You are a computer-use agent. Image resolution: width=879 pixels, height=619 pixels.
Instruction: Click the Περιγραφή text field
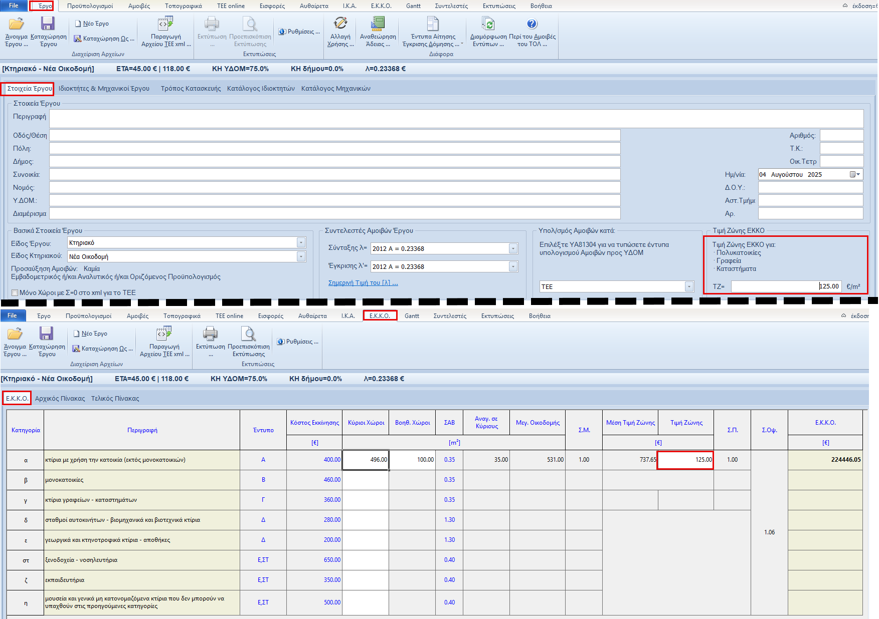click(x=456, y=119)
